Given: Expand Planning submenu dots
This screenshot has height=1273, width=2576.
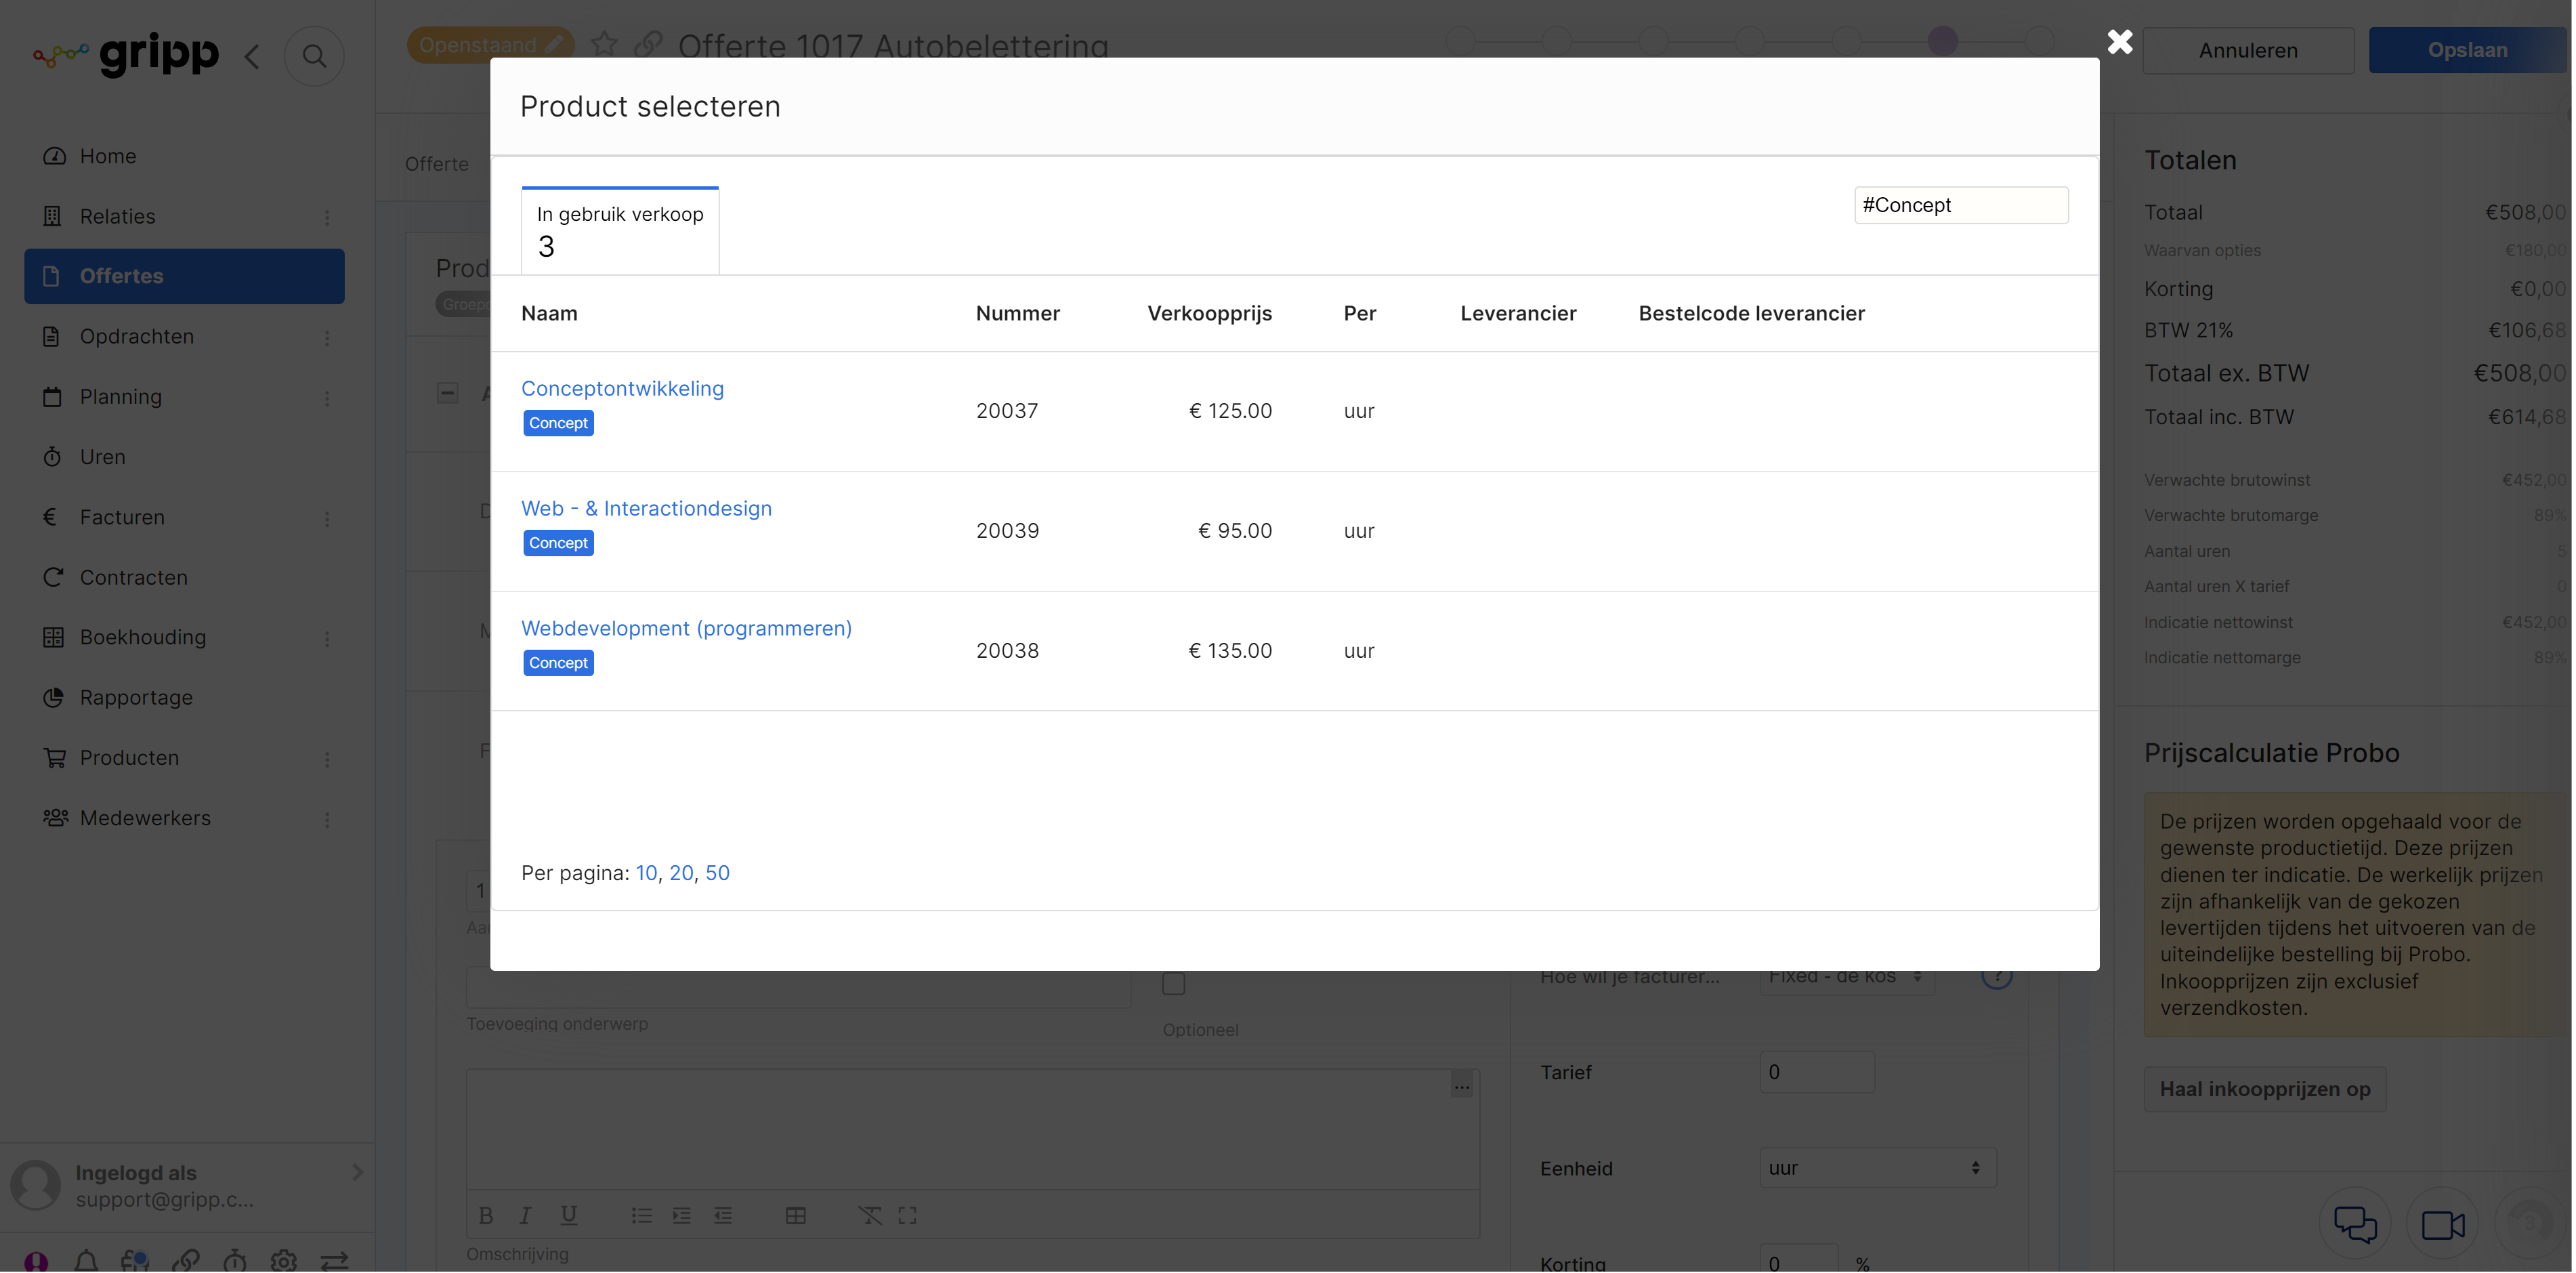Looking at the screenshot, I should click(327, 398).
